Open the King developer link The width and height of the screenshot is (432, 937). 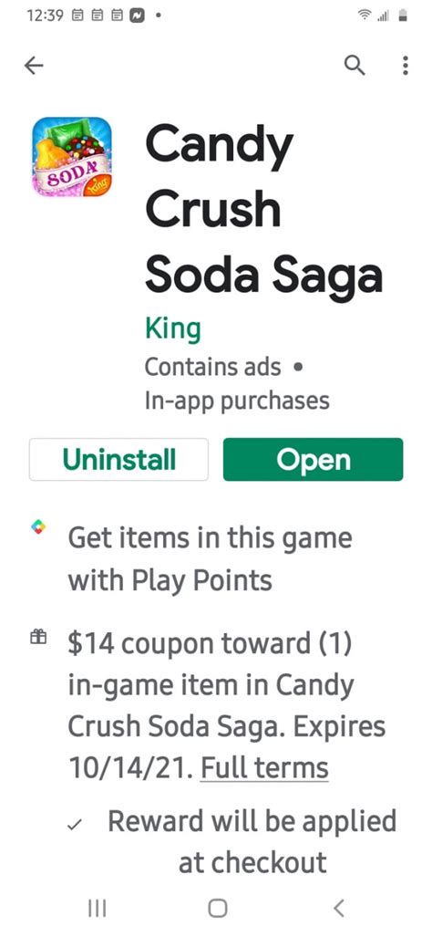pyautogui.click(x=172, y=328)
